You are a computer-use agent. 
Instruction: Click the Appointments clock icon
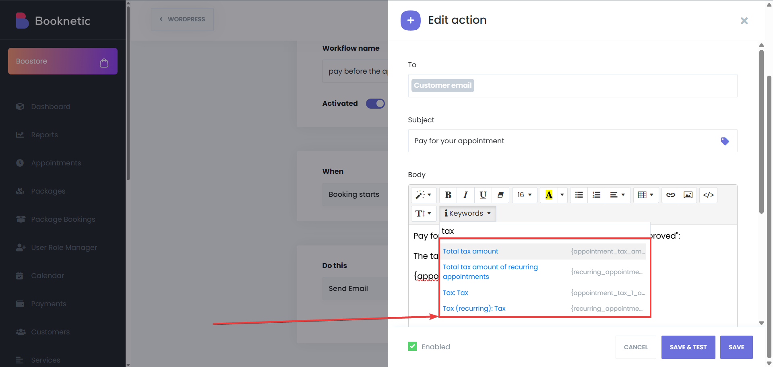[20, 163]
